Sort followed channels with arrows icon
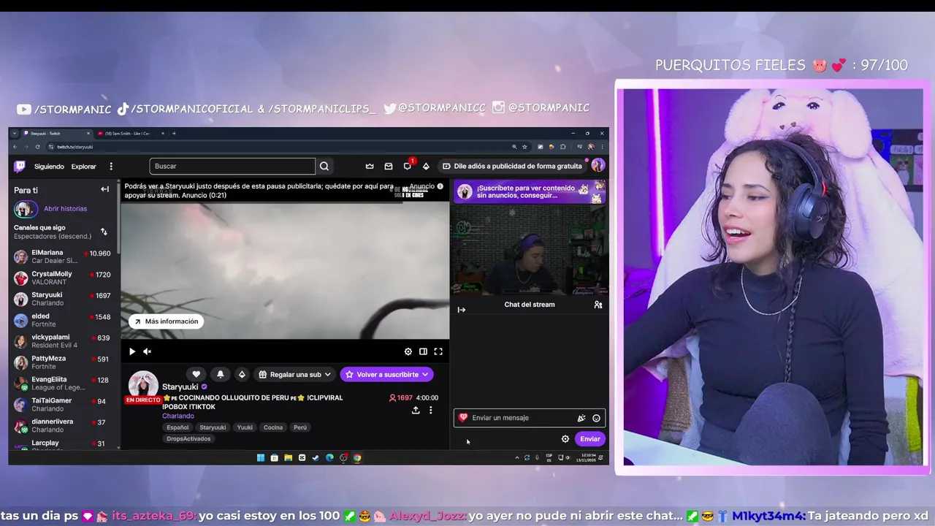 (104, 232)
